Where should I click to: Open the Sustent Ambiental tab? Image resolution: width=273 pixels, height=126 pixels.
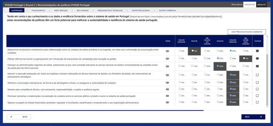(167, 10)
